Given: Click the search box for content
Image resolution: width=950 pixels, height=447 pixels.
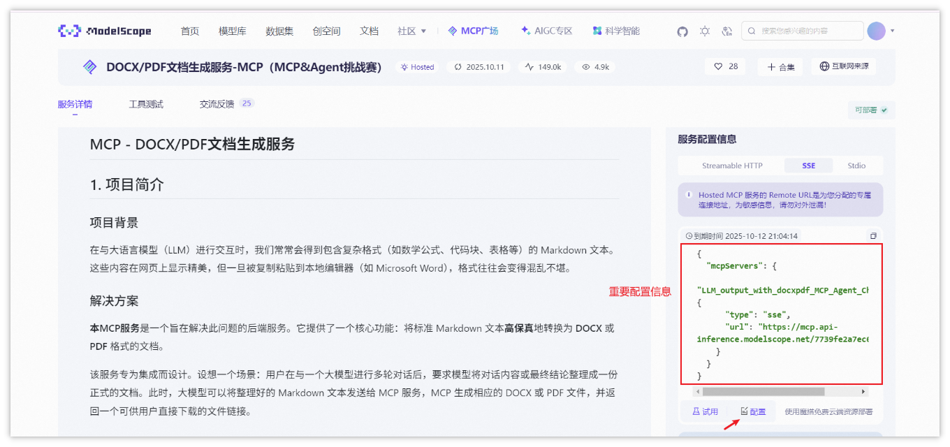Looking at the screenshot, I should pyautogui.click(x=803, y=31).
